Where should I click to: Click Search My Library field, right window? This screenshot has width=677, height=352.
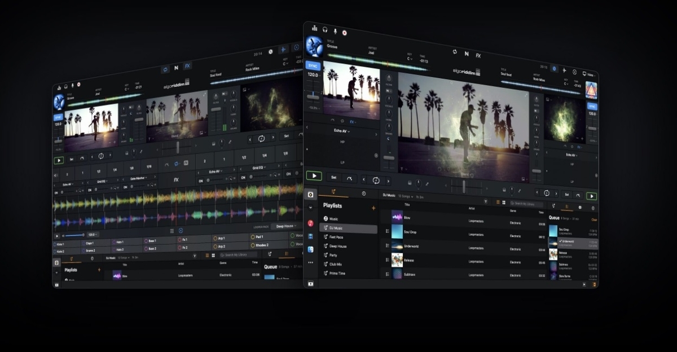pyautogui.click(x=526, y=204)
